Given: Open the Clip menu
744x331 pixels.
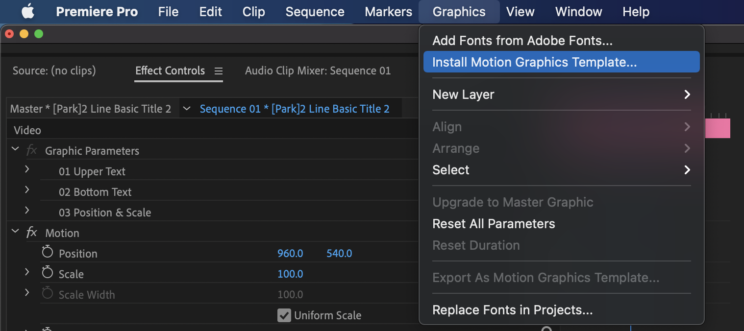Looking at the screenshot, I should (254, 12).
